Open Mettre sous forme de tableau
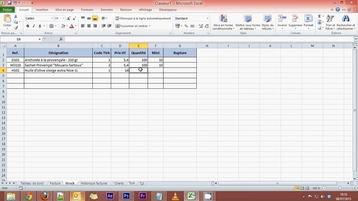This screenshot has width=358, height=201. coord(248,22)
